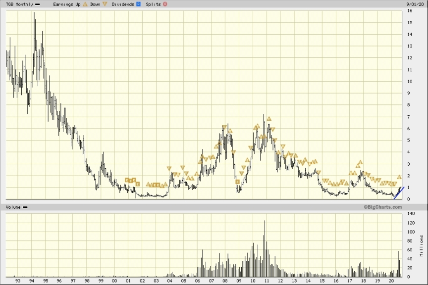This screenshot has width=428, height=285.
Task: Click the 94 year label on x-axis
Action: [x=32, y=281]
